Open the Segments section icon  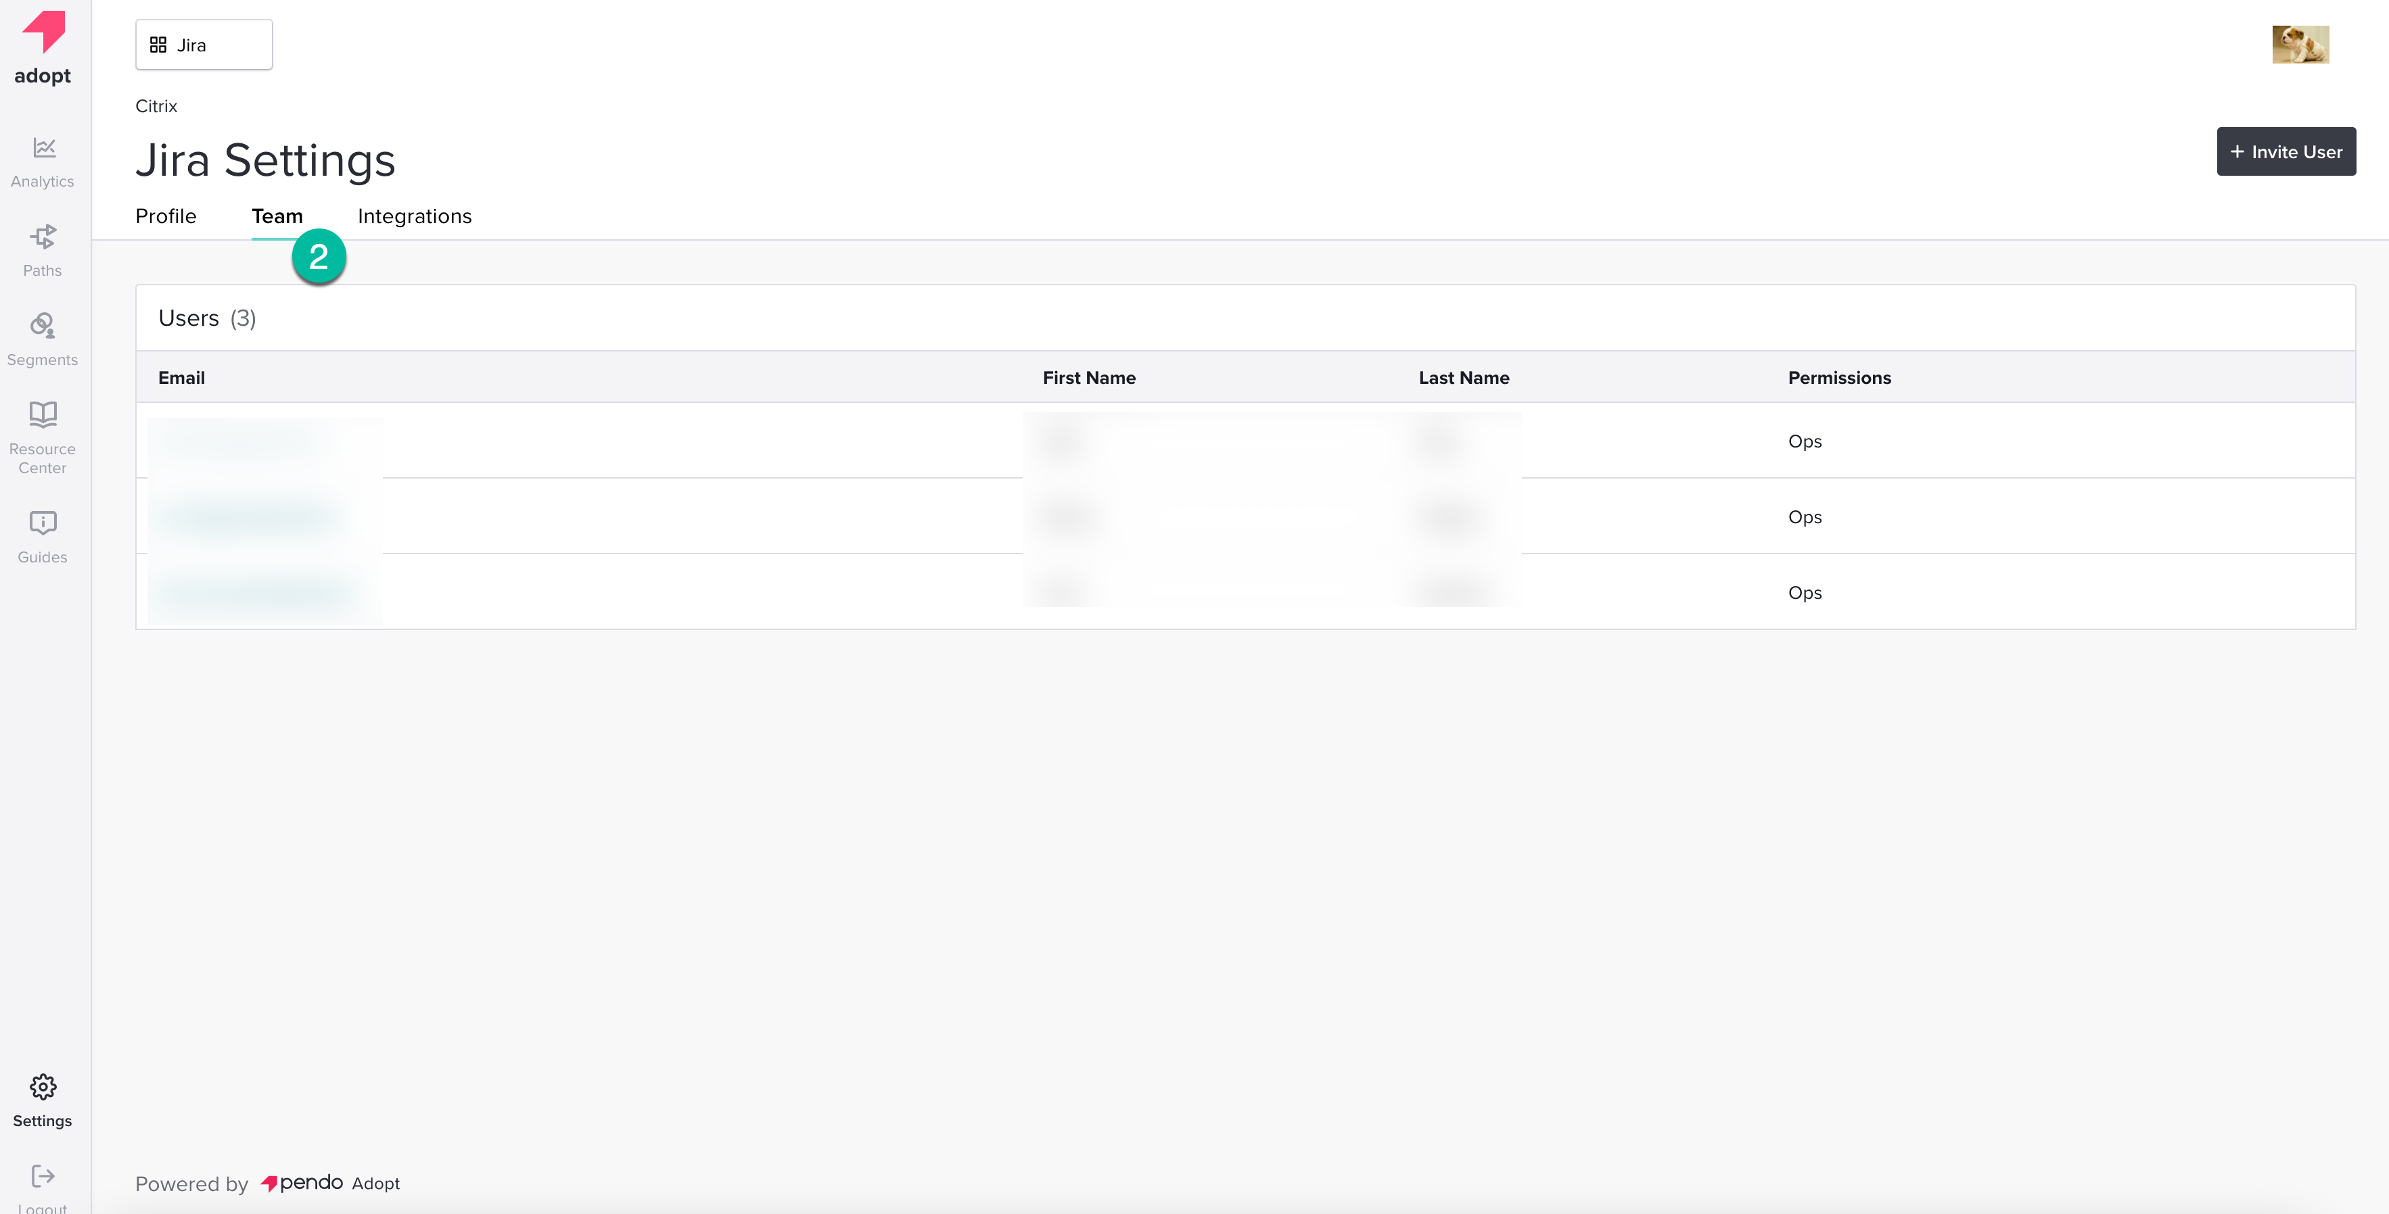43,325
